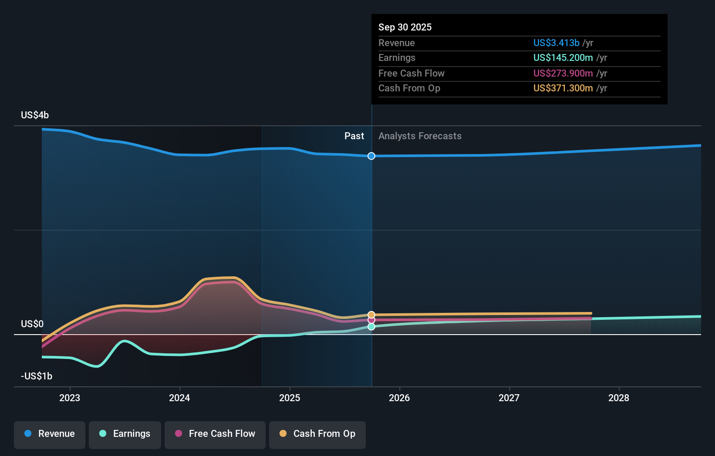Hide the Free Cash Flow series
Viewport: 715px width, 456px height.
click(215, 434)
